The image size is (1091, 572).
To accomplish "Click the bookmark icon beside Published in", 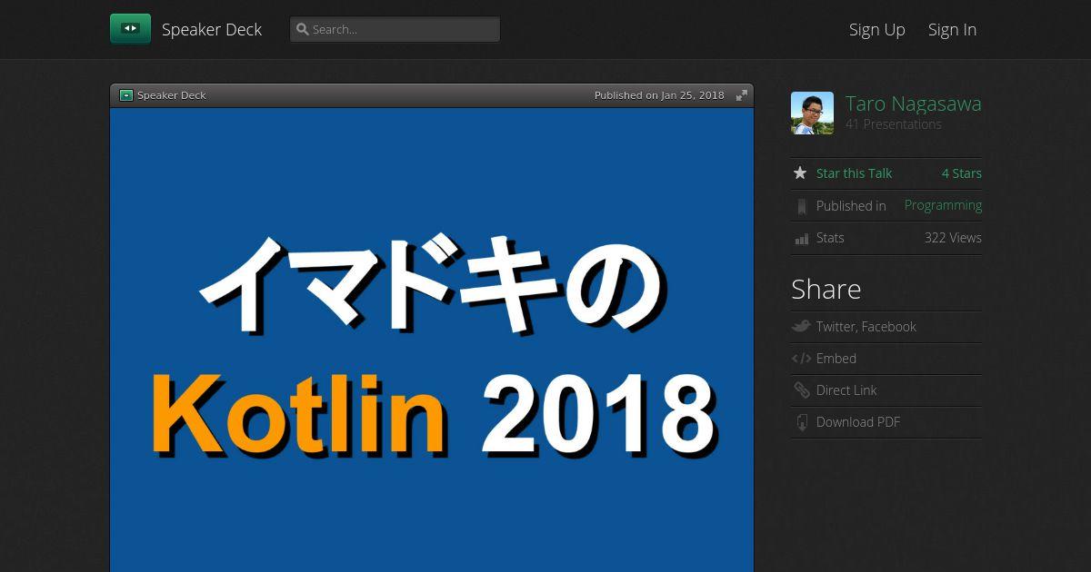I will [x=801, y=206].
